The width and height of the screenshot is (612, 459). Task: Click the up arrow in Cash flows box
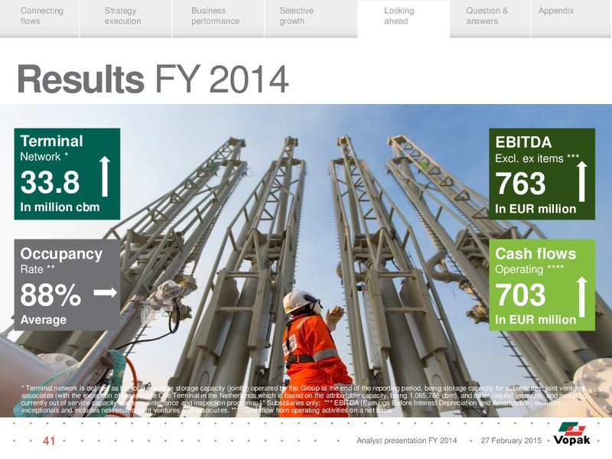(x=582, y=297)
